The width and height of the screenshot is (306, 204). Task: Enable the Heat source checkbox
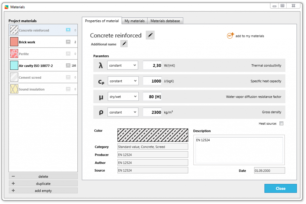[281, 123]
